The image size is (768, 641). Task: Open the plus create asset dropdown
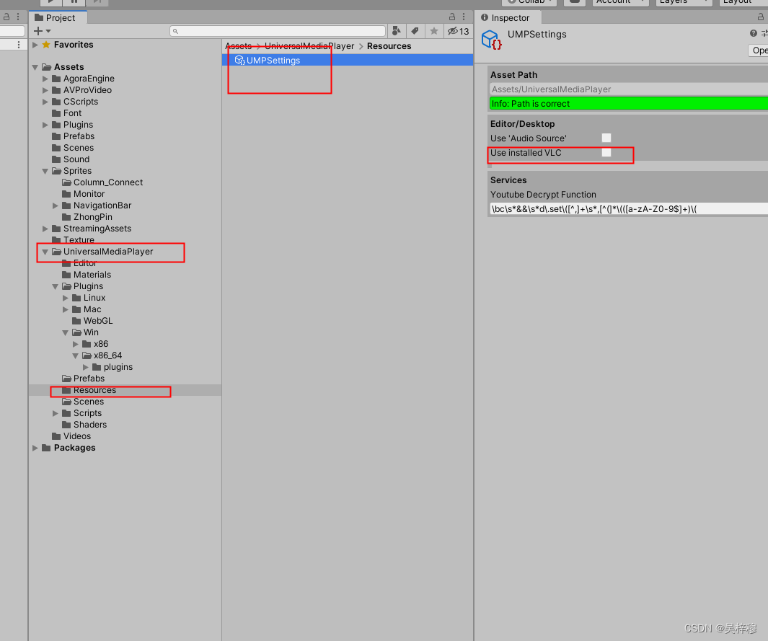pyautogui.click(x=42, y=31)
